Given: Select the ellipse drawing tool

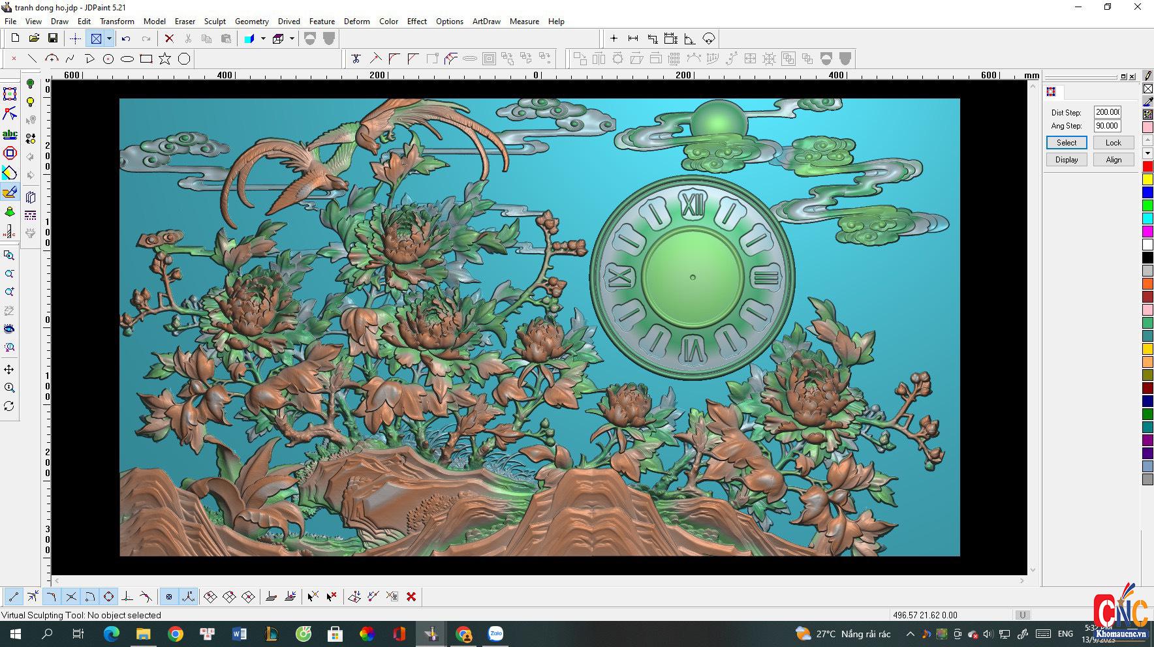Looking at the screenshot, I should point(127,59).
